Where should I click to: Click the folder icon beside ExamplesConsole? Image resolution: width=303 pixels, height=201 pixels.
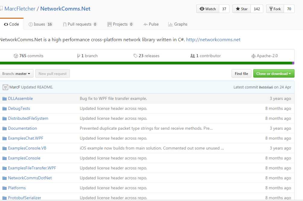click(5, 158)
